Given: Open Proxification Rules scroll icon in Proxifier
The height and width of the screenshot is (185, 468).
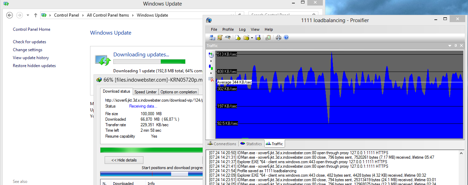Looking at the screenshot, I should 220,37.
